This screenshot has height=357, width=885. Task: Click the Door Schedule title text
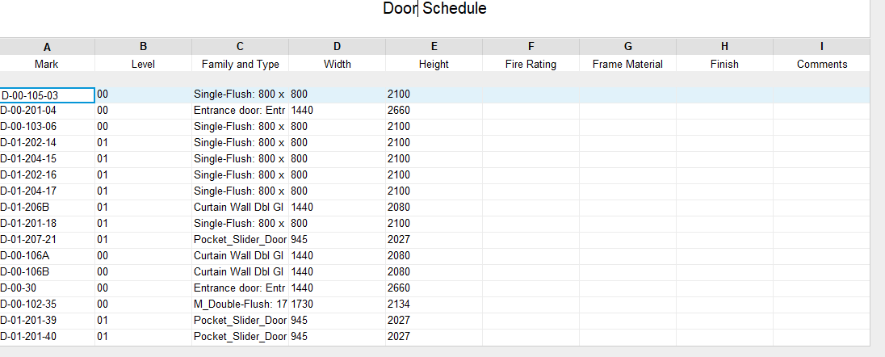[434, 8]
